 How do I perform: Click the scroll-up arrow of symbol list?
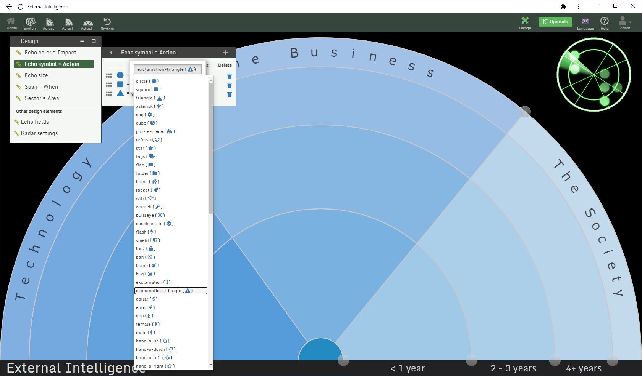pos(211,80)
